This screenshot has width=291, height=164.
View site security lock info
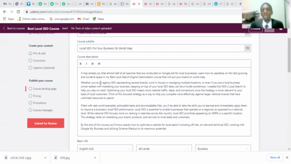[27, 12]
